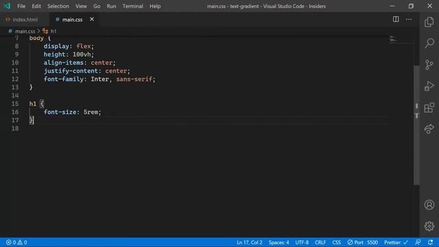This screenshot has width=439, height=247.
Task: Click the VS Code Insiders logo icon
Action: (7, 6)
